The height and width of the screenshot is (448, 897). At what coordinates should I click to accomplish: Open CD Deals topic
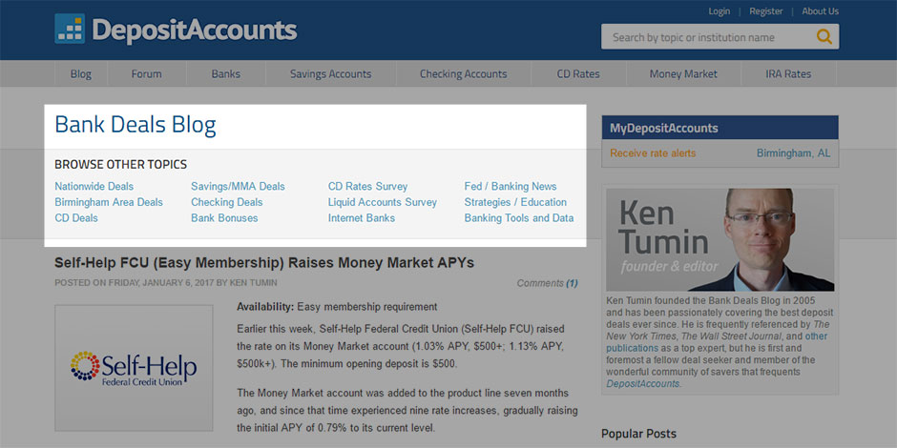click(76, 218)
